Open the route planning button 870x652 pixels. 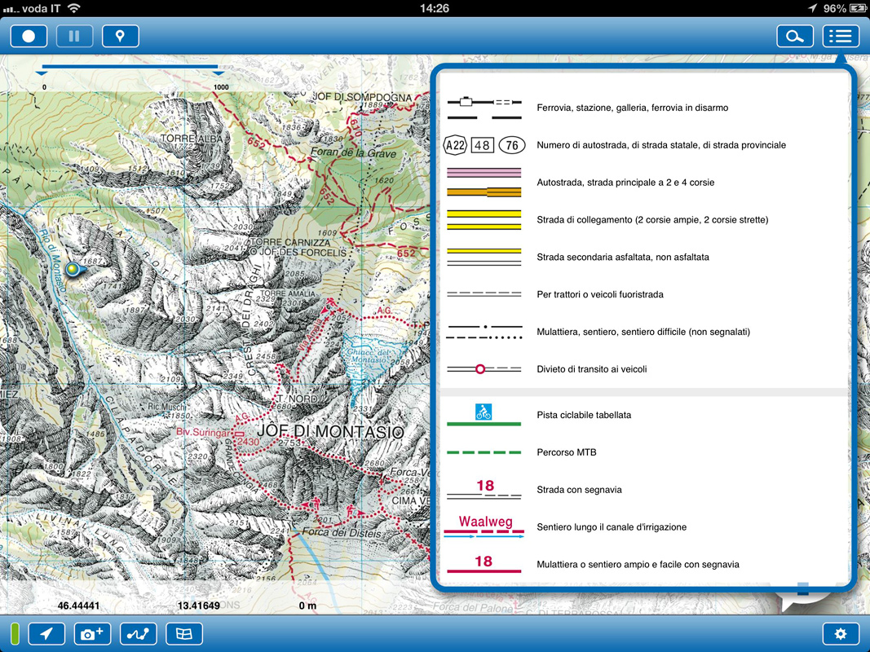[138, 634]
